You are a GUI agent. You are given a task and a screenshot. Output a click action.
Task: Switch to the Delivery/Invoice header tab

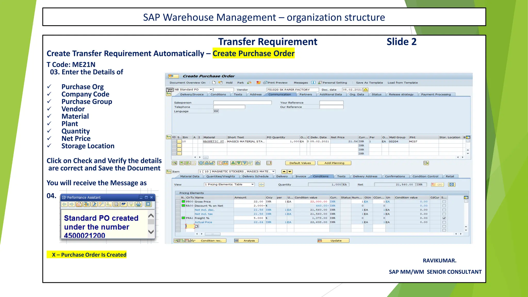pyautogui.click(x=192, y=94)
